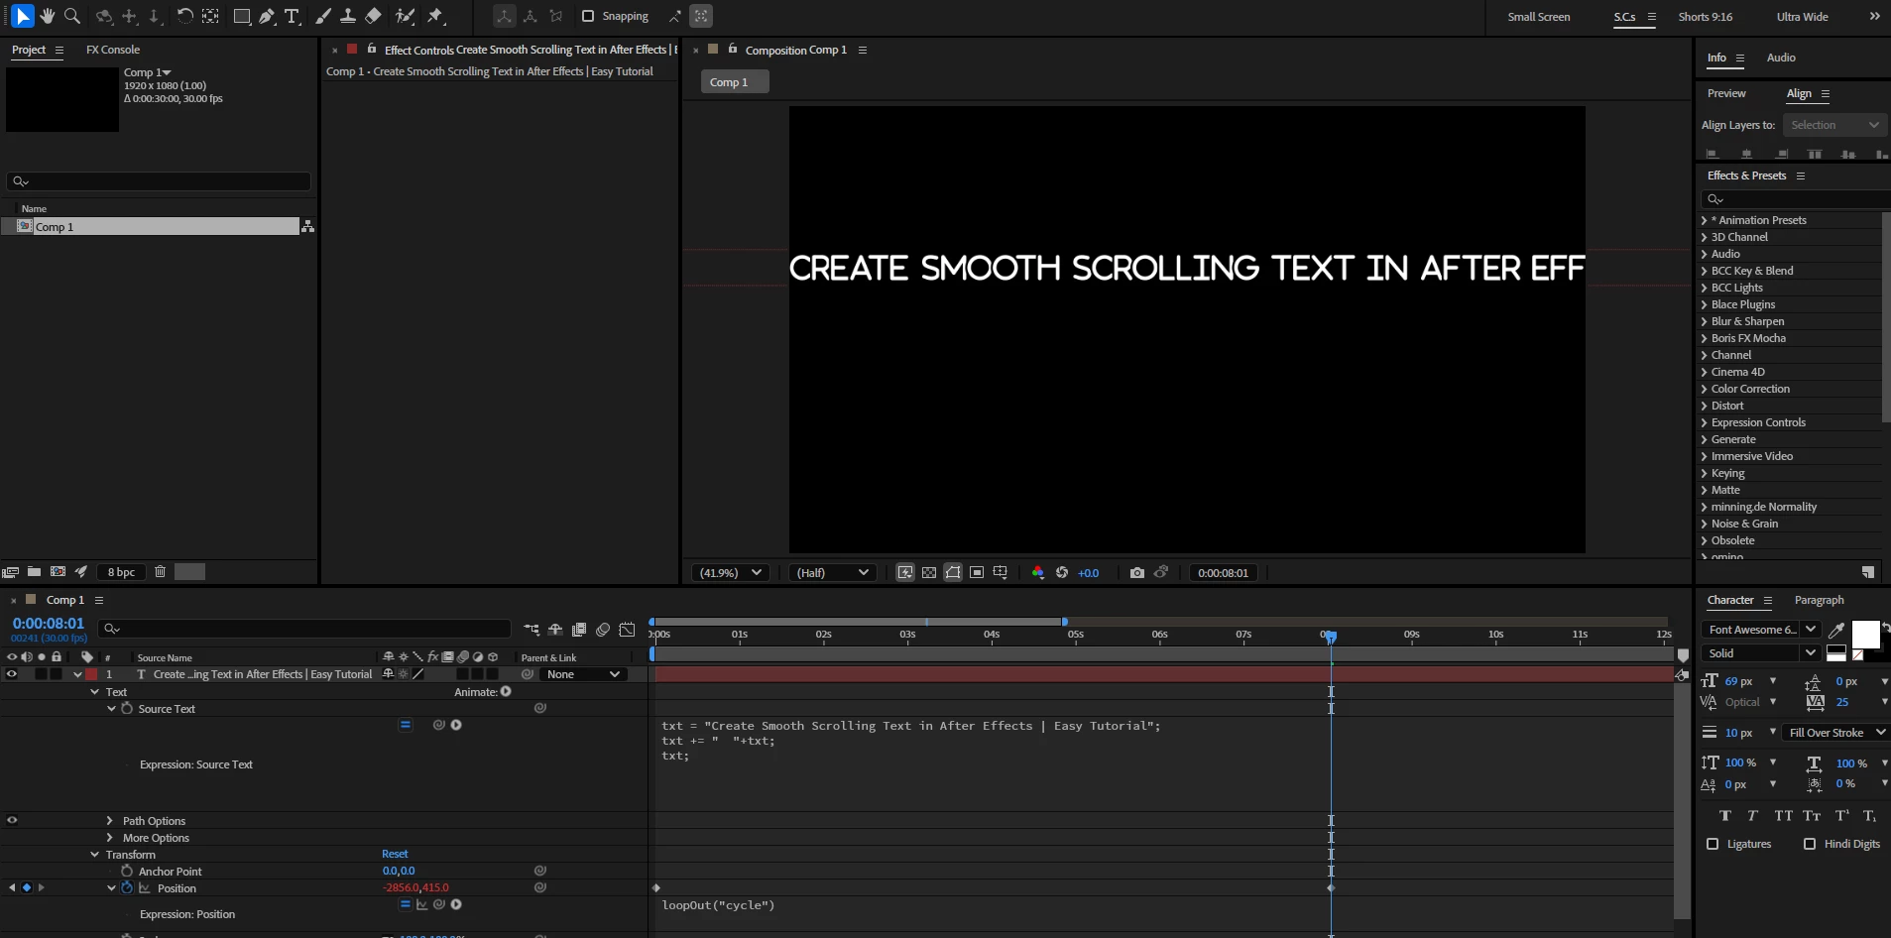
Task: Click the white fill color swatch
Action: tap(1865, 635)
